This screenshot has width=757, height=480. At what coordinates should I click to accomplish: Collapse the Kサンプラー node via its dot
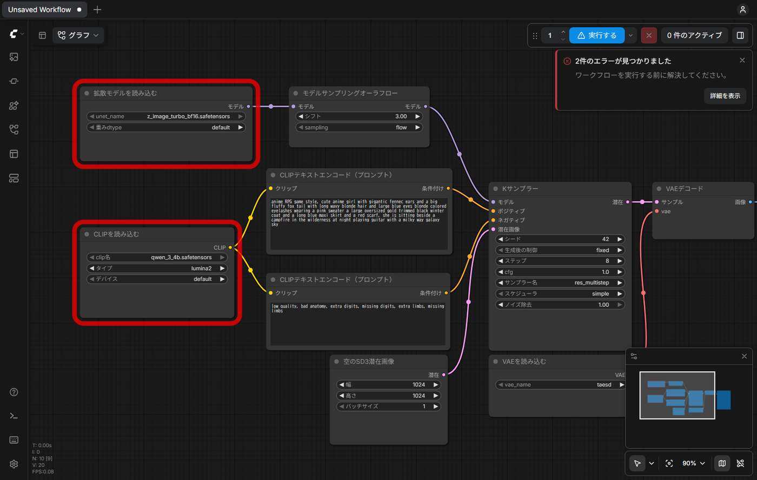495,189
